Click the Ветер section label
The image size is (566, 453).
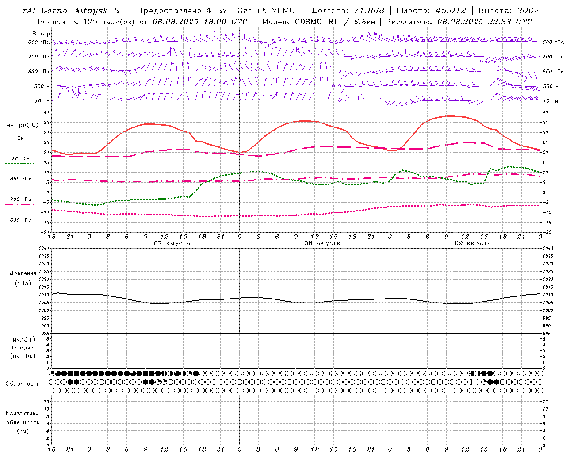[x=41, y=34]
